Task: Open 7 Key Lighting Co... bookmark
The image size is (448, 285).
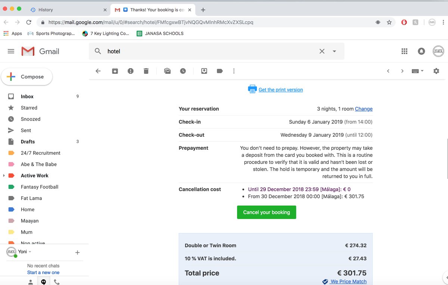Action: (x=106, y=34)
